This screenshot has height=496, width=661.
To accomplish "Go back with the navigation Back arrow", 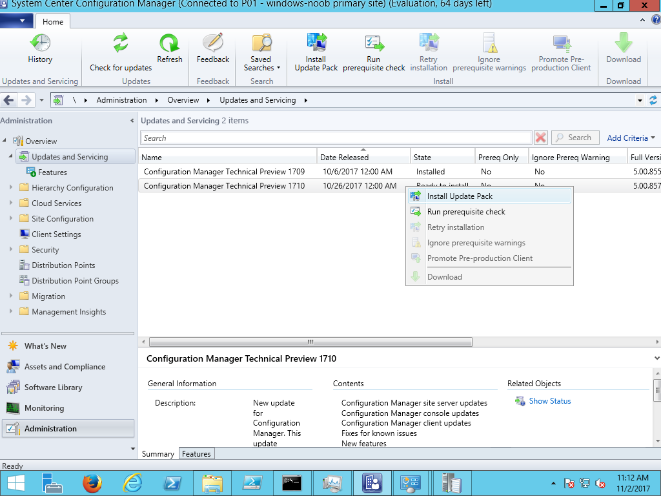I will pyautogui.click(x=8, y=100).
